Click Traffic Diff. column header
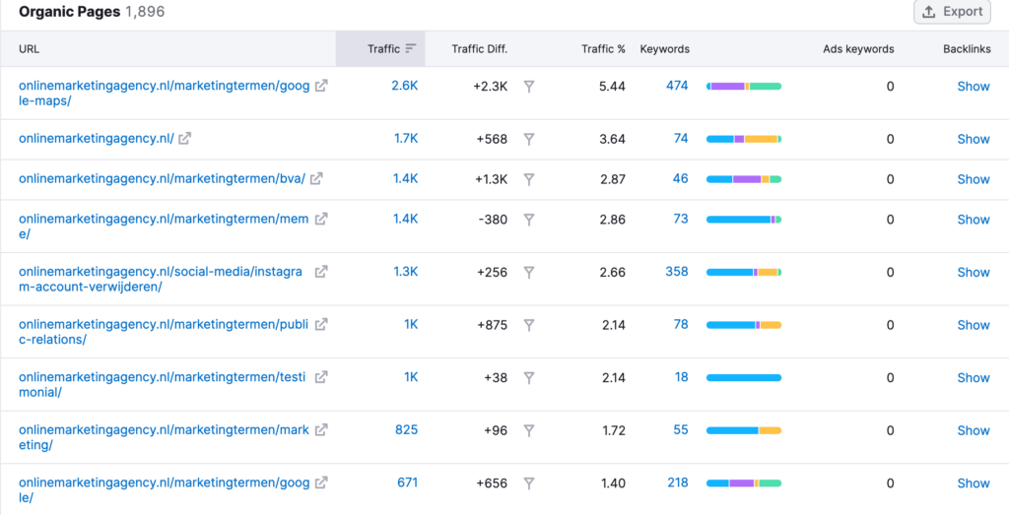Viewport: 1009px width, 515px height. click(x=480, y=49)
